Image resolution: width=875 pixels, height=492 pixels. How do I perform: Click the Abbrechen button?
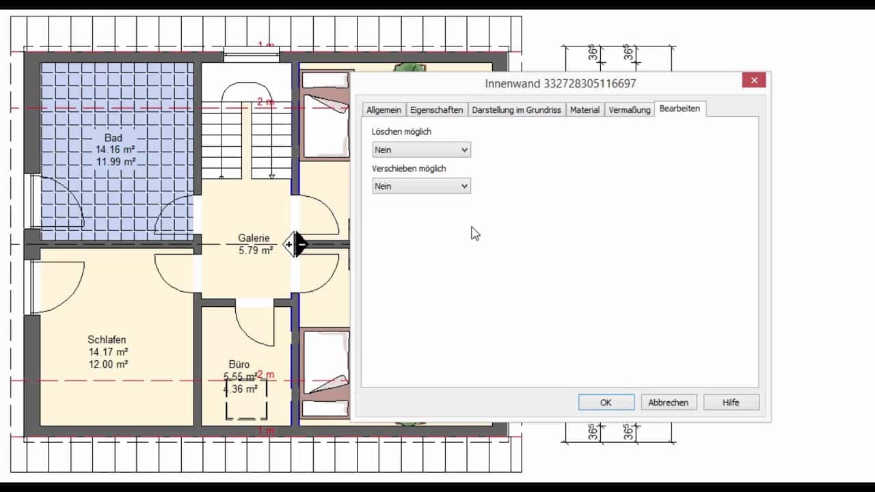point(668,402)
